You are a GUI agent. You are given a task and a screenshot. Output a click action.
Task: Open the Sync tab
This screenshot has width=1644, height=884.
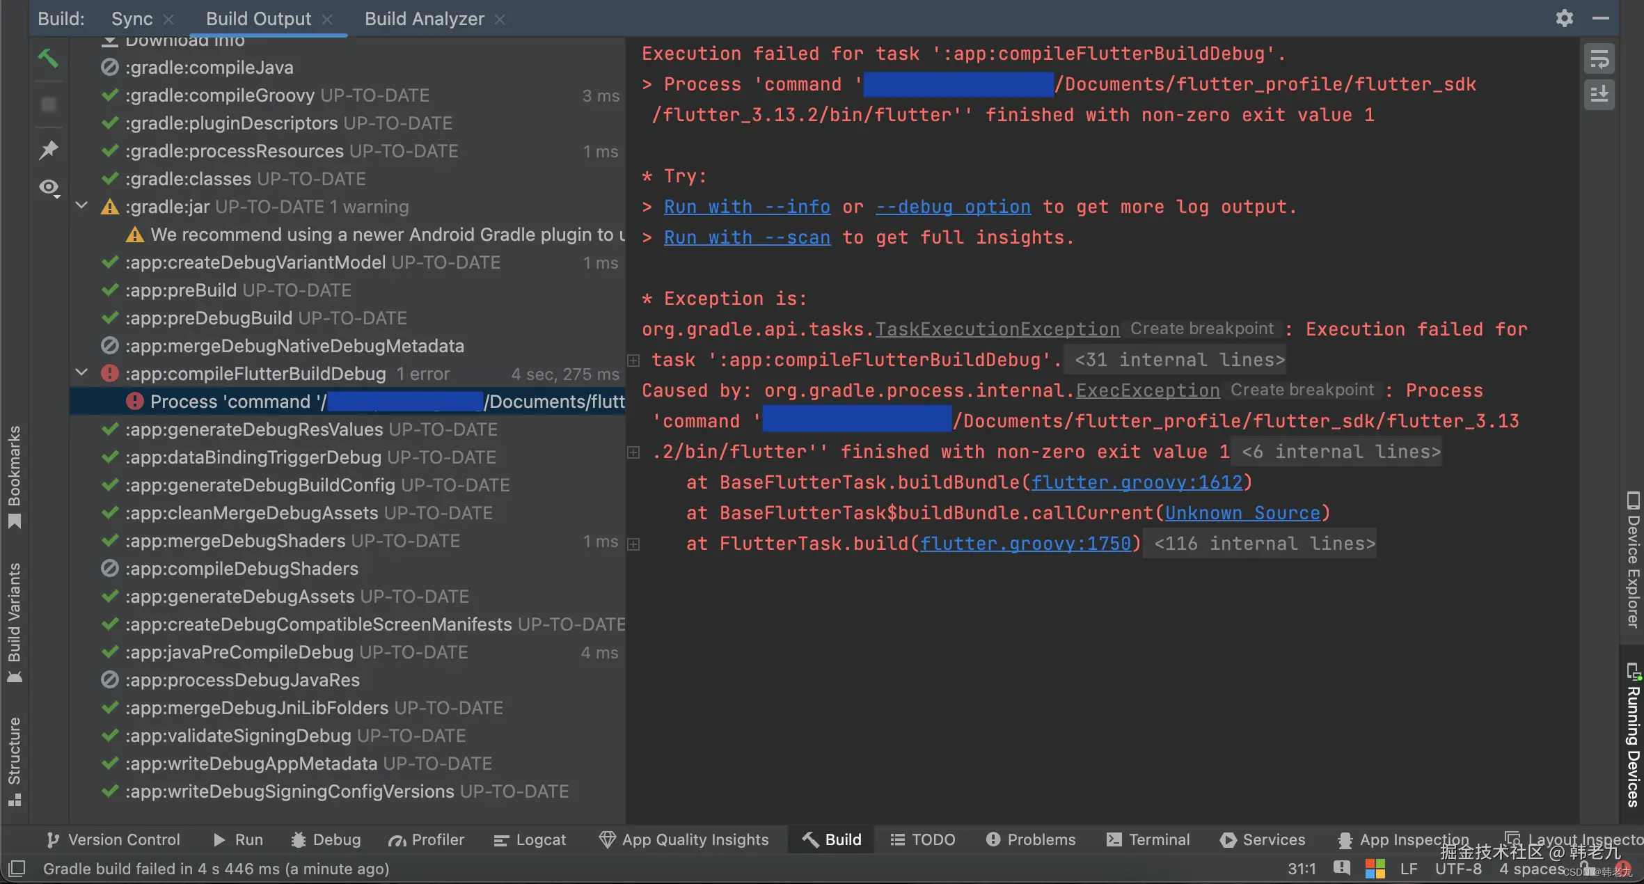pyautogui.click(x=132, y=19)
